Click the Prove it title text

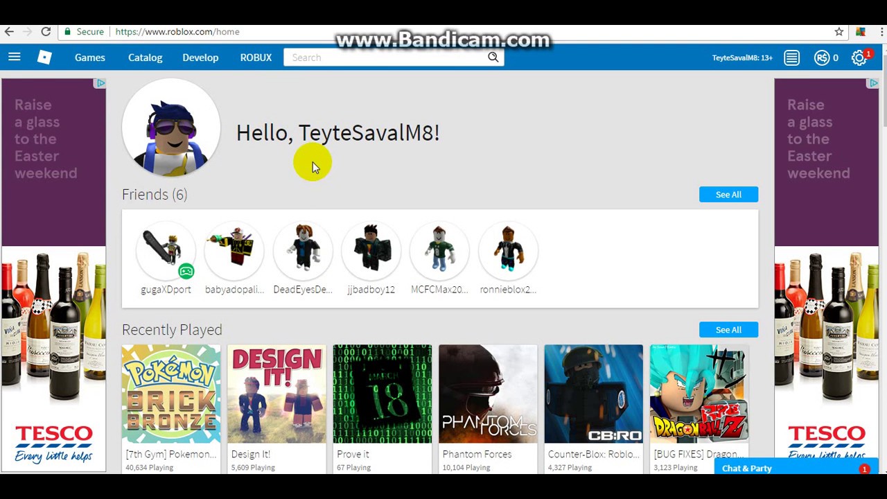tap(353, 455)
